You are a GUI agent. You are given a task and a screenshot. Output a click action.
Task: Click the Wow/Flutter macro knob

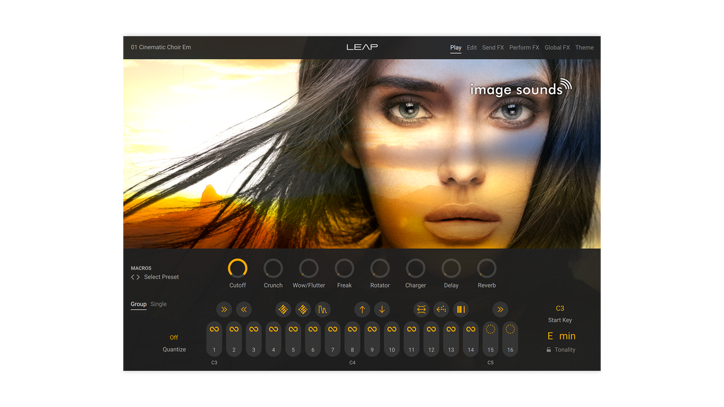[x=309, y=268]
